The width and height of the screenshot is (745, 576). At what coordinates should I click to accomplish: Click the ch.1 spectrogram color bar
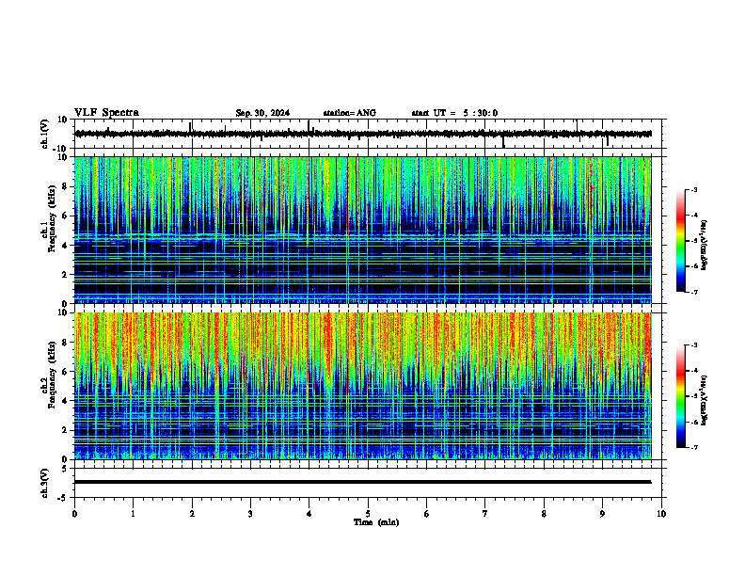(680, 241)
